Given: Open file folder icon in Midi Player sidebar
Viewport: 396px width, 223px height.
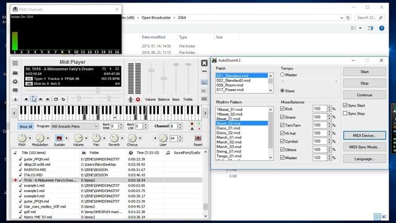Looking at the screenshot, I should click(x=15, y=73).
